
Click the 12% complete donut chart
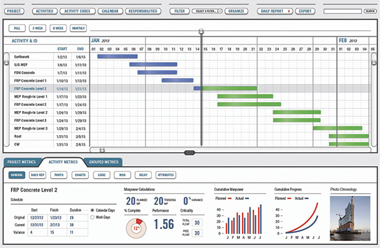pos(136,228)
